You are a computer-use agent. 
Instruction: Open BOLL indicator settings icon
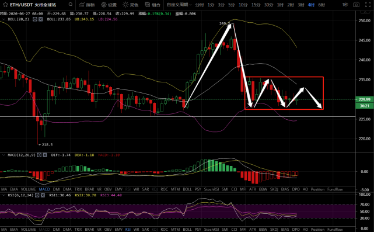click(35, 19)
